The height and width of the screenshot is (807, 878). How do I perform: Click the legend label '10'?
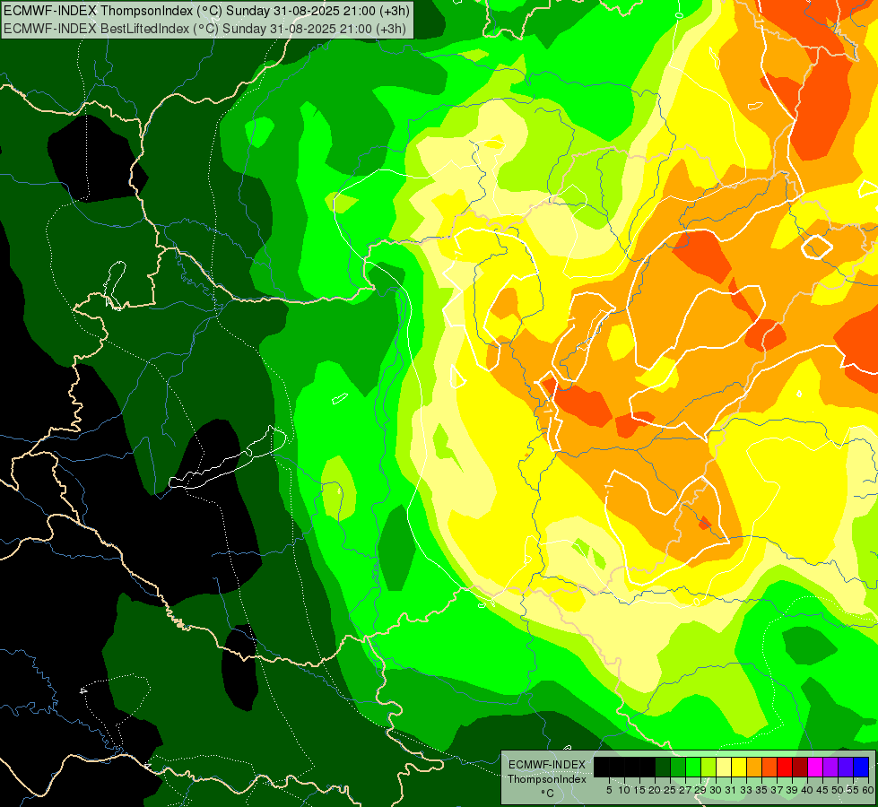(624, 790)
